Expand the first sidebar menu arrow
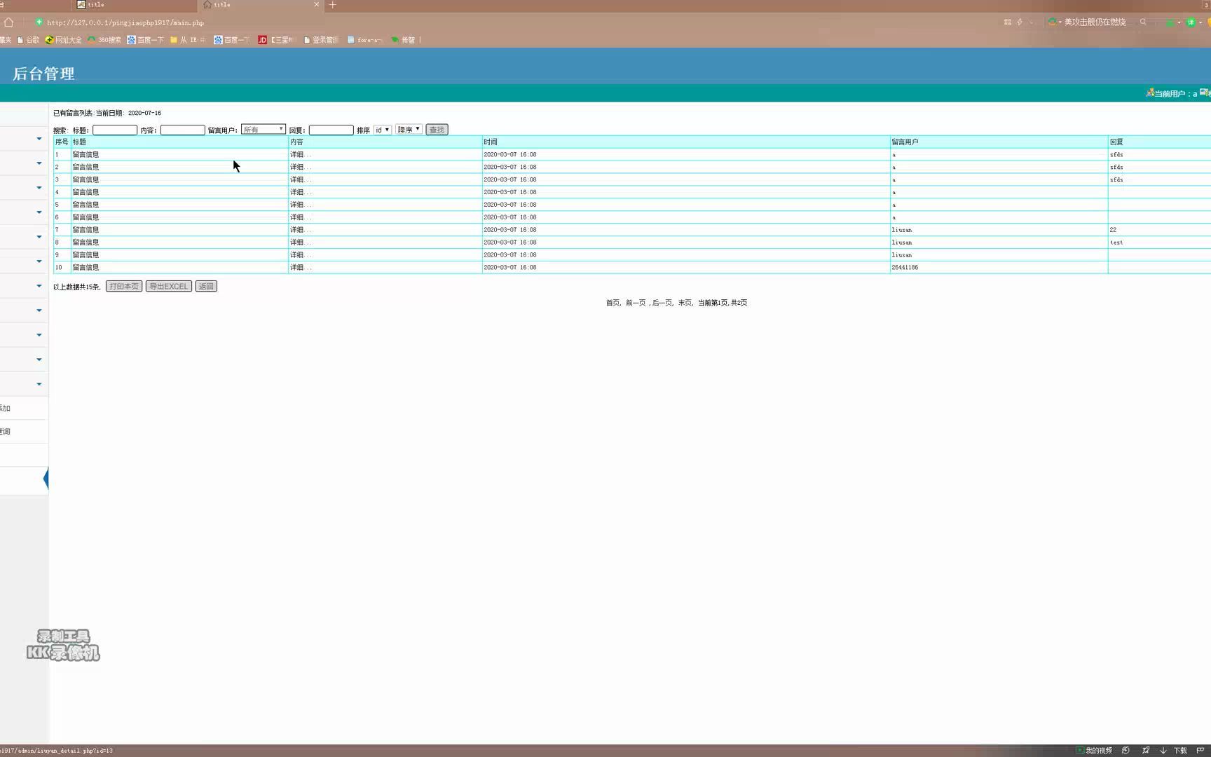The image size is (1211, 757). point(39,139)
